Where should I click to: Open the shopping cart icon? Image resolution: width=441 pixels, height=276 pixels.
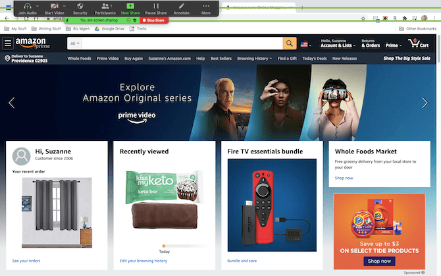pos(419,43)
